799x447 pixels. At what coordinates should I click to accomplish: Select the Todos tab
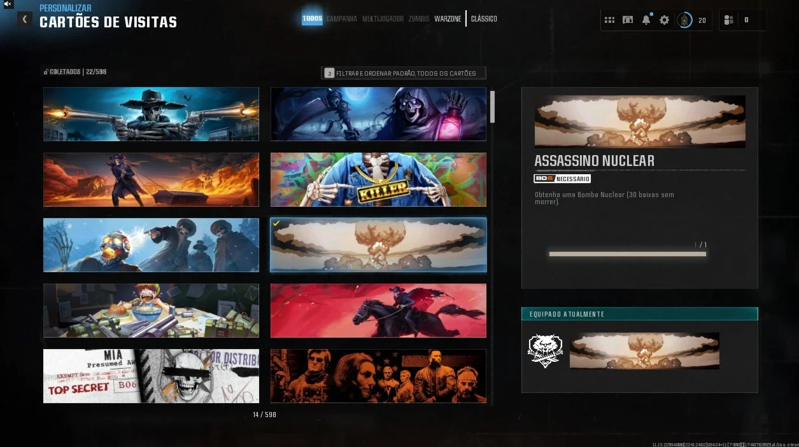click(x=312, y=18)
